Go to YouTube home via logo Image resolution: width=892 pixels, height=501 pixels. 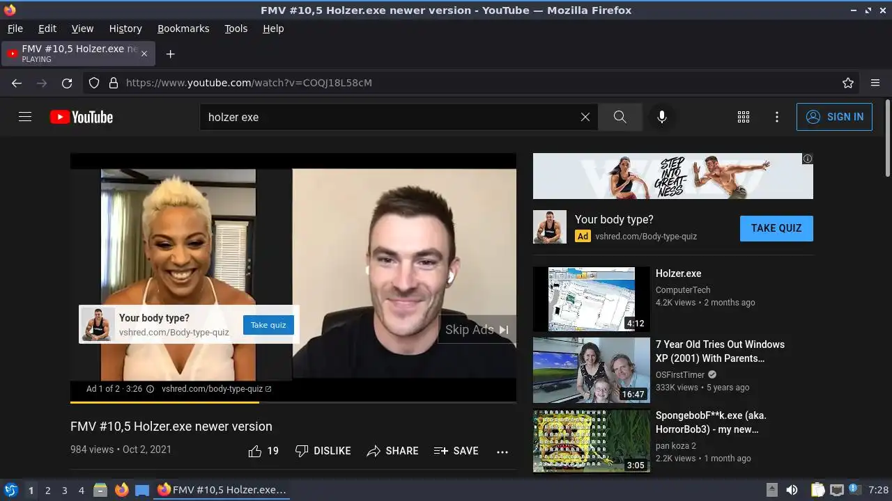(x=82, y=117)
